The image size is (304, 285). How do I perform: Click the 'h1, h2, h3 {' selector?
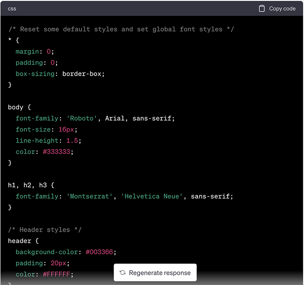31,185
